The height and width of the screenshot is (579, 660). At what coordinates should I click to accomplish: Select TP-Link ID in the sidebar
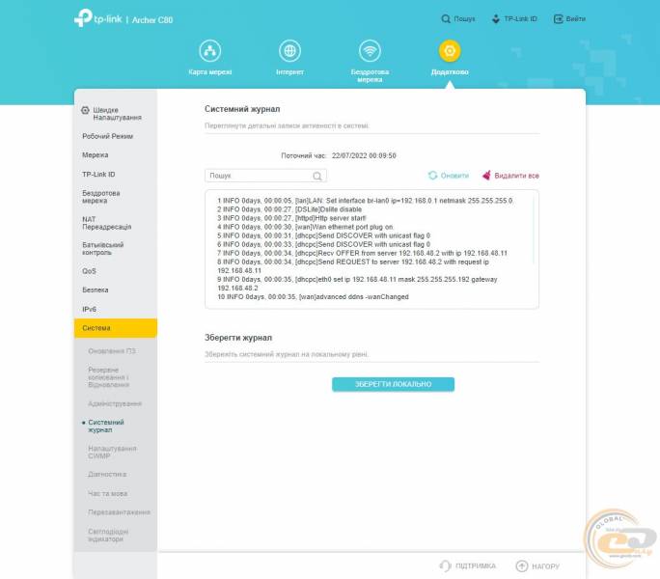click(x=98, y=175)
